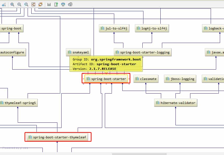Select the jboss-logging node
Screen dimensions: 224x155
[x=180, y=79]
